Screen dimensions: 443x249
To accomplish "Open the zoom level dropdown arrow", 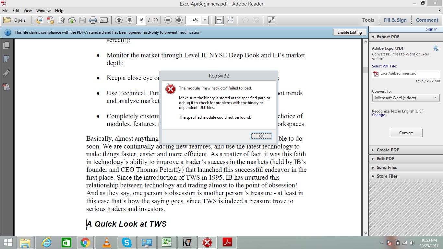I will coord(205,20).
